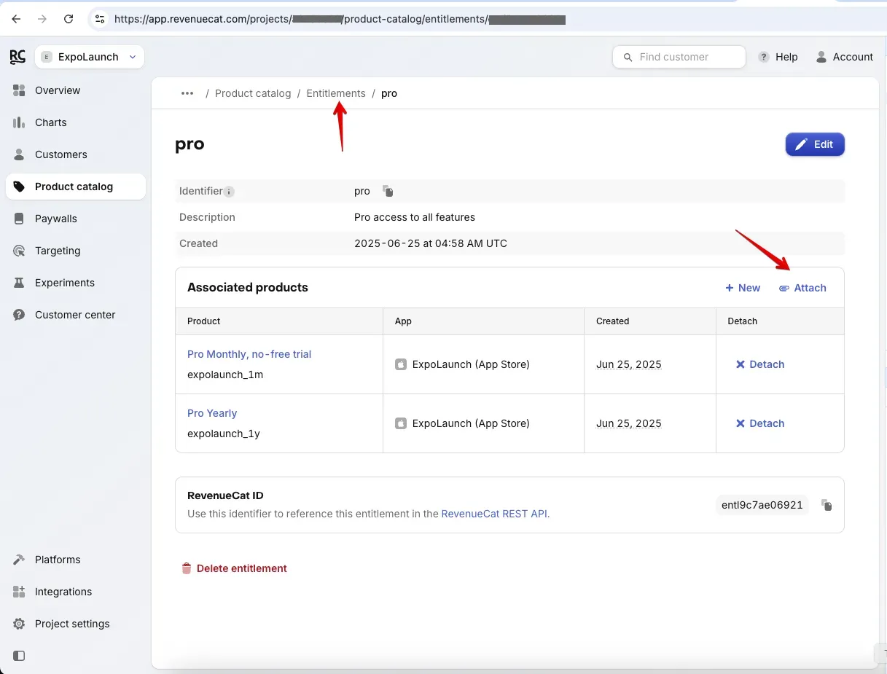Collapse the sidebar with panel icon
The height and width of the screenshot is (674, 887).
point(20,656)
